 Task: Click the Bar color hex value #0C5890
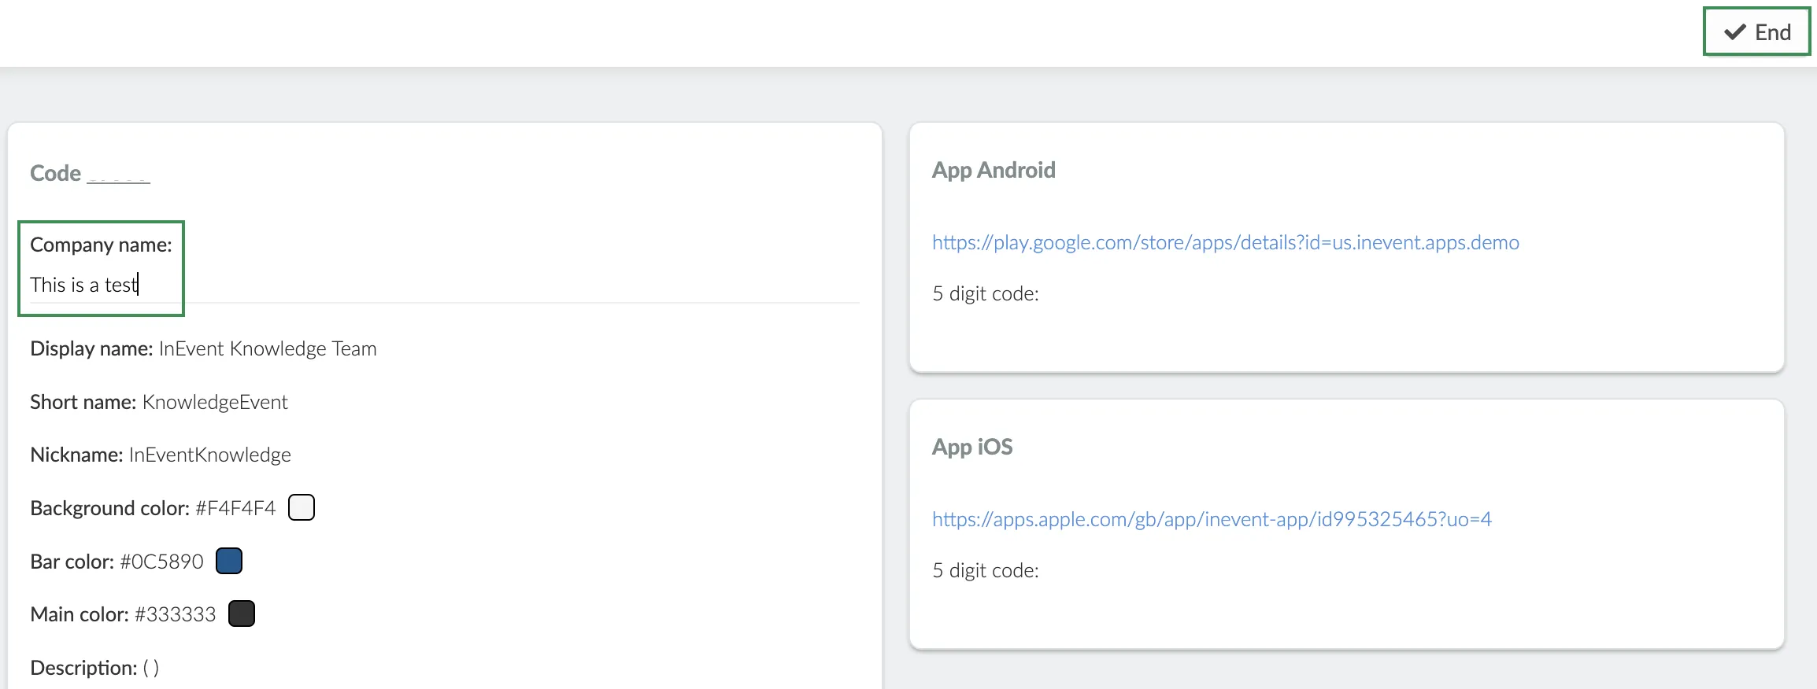pos(162,562)
